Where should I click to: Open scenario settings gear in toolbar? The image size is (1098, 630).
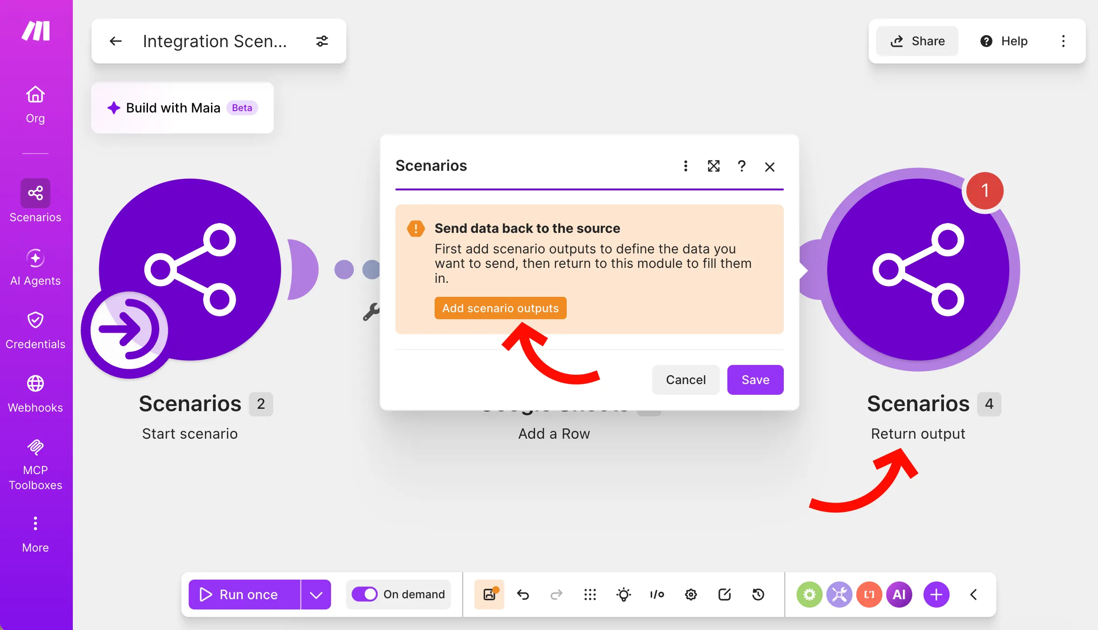point(691,595)
